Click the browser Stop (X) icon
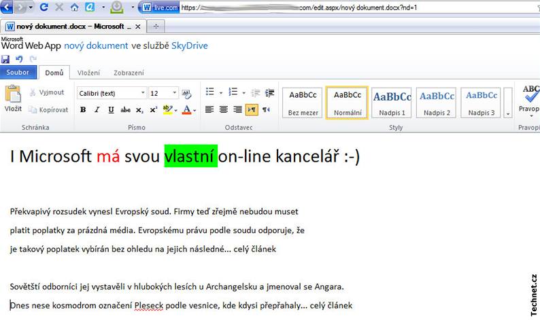Viewport: 540px width, 320px height. (59, 7)
